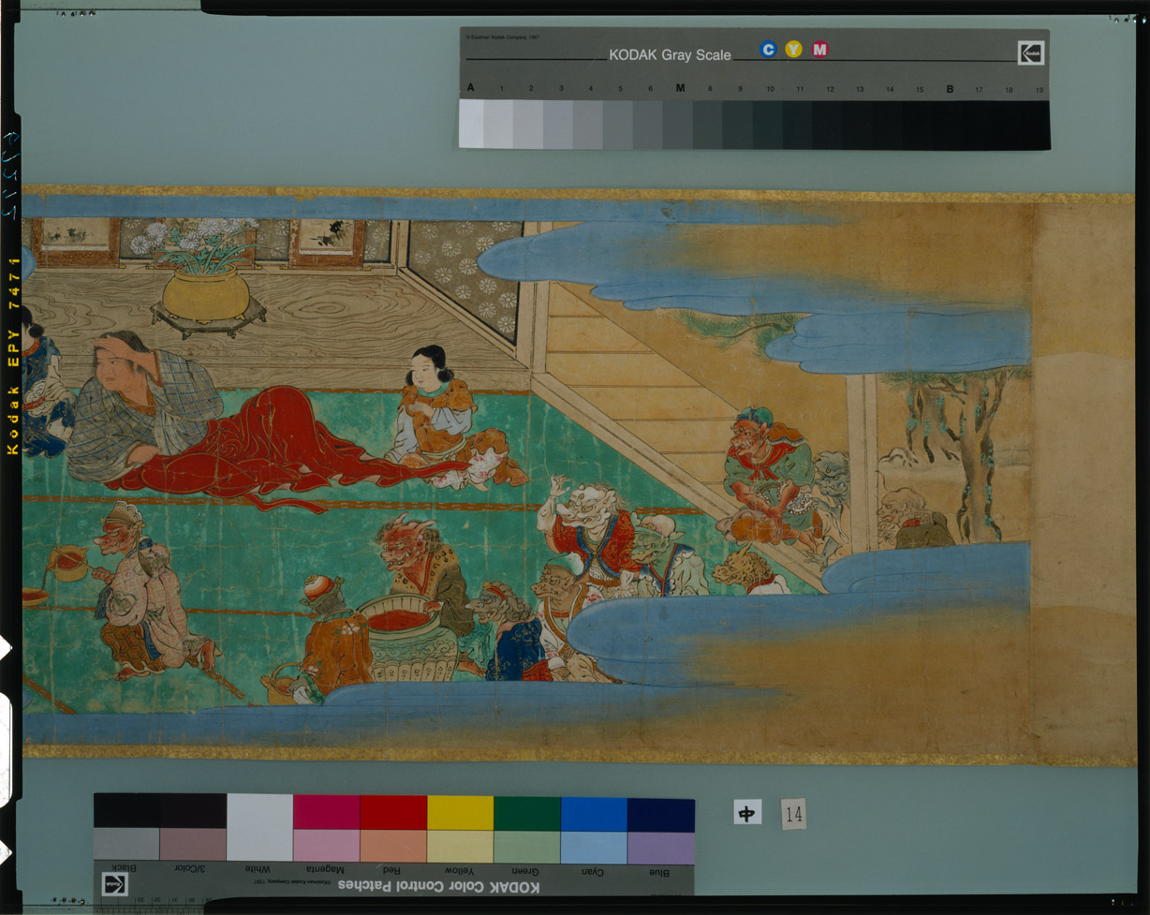The image size is (1150, 915).
Task: Click the upside-down "Green" patch label
Action: click(x=527, y=872)
